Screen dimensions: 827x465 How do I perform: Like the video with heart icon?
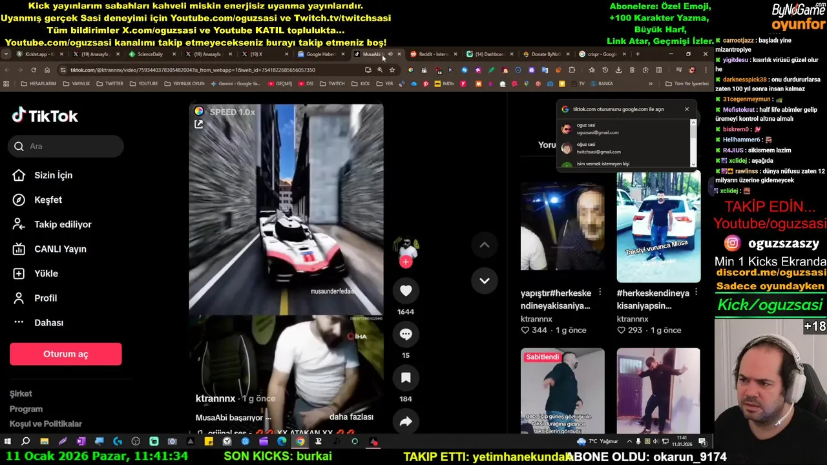click(406, 291)
